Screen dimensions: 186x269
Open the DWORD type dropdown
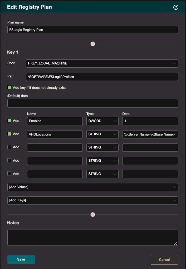102,121
